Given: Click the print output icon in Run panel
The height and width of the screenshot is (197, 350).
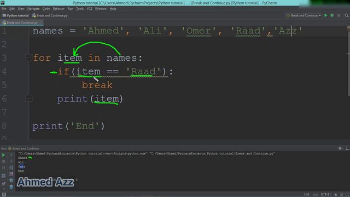Looking at the screenshot, I should pos(11,181).
